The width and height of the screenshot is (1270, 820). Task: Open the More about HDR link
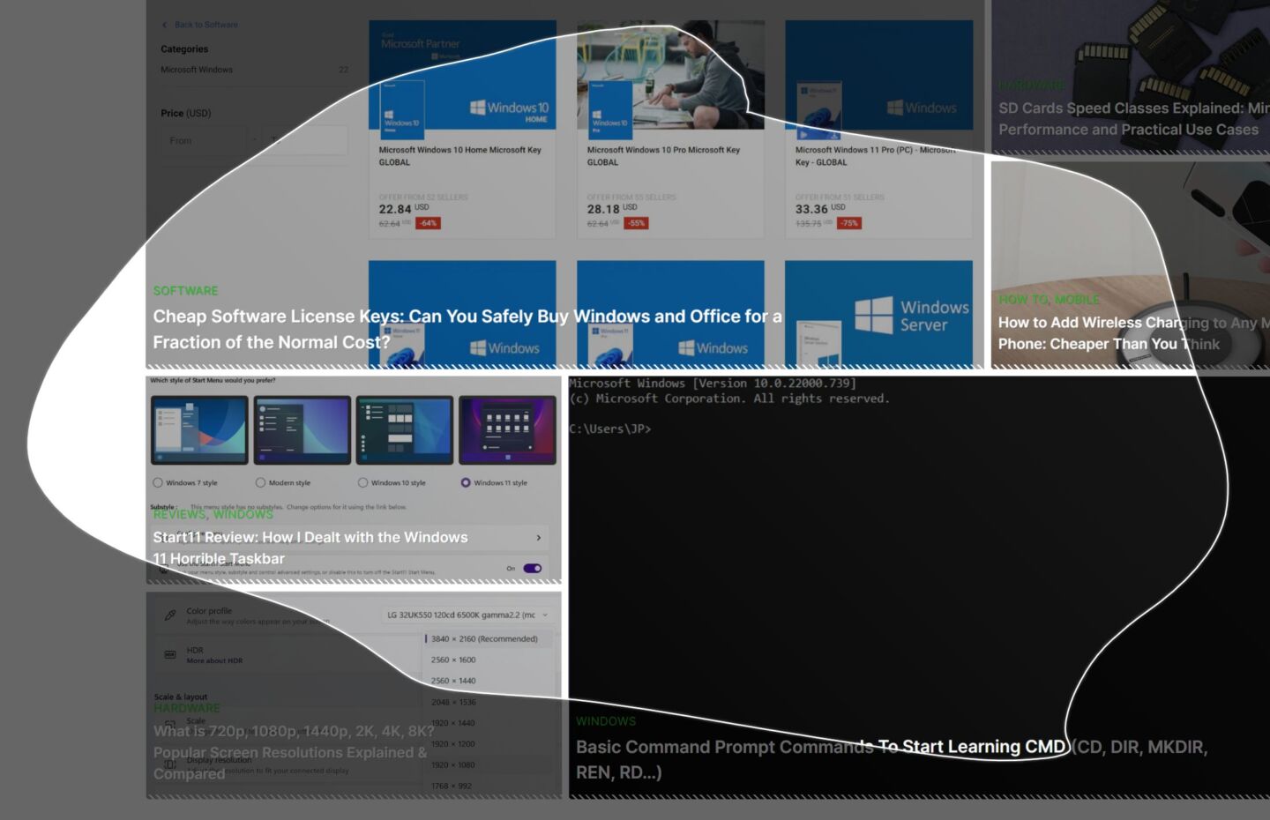[216, 660]
